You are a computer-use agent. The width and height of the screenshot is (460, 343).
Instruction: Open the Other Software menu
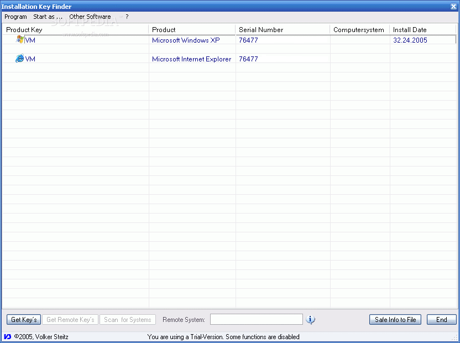tap(90, 17)
